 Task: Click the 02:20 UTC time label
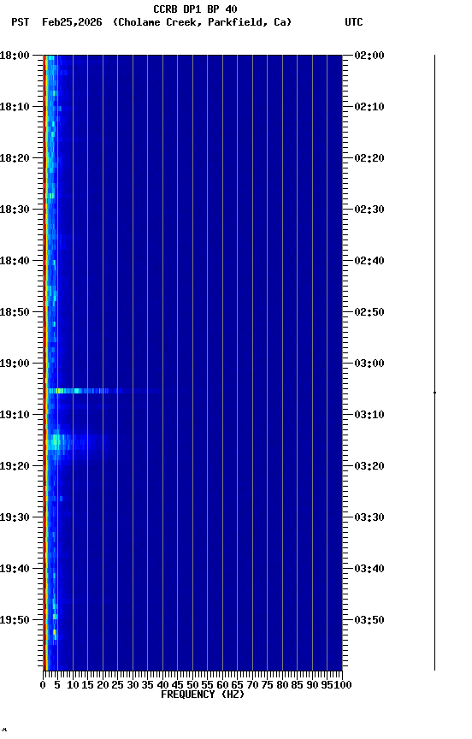point(369,158)
